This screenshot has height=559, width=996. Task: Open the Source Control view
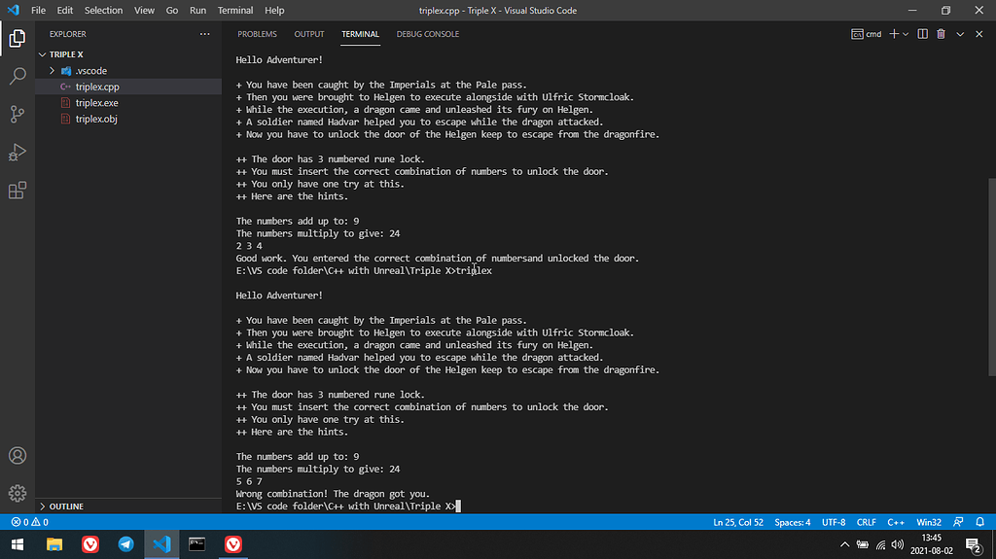point(18,114)
